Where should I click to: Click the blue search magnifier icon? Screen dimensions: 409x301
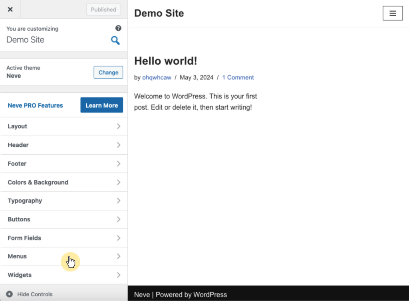(x=115, y=40)
